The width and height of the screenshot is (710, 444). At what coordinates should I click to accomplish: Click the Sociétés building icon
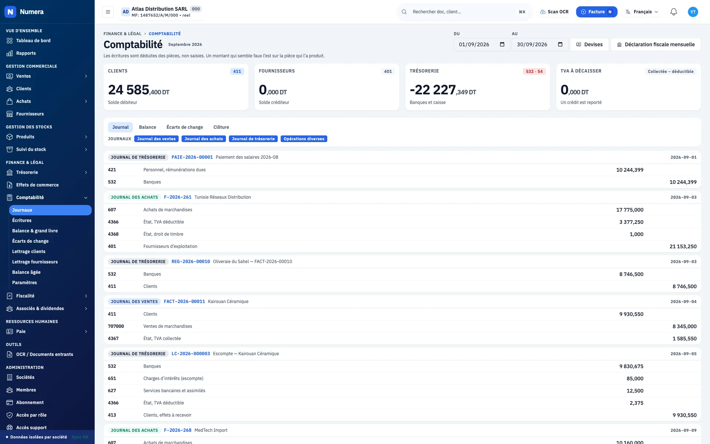pos(10,377)
